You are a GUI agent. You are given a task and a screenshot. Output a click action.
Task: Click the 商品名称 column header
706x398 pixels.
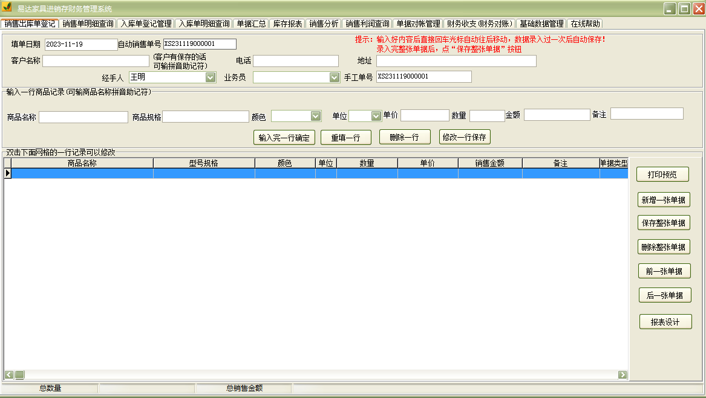point(82,163)
